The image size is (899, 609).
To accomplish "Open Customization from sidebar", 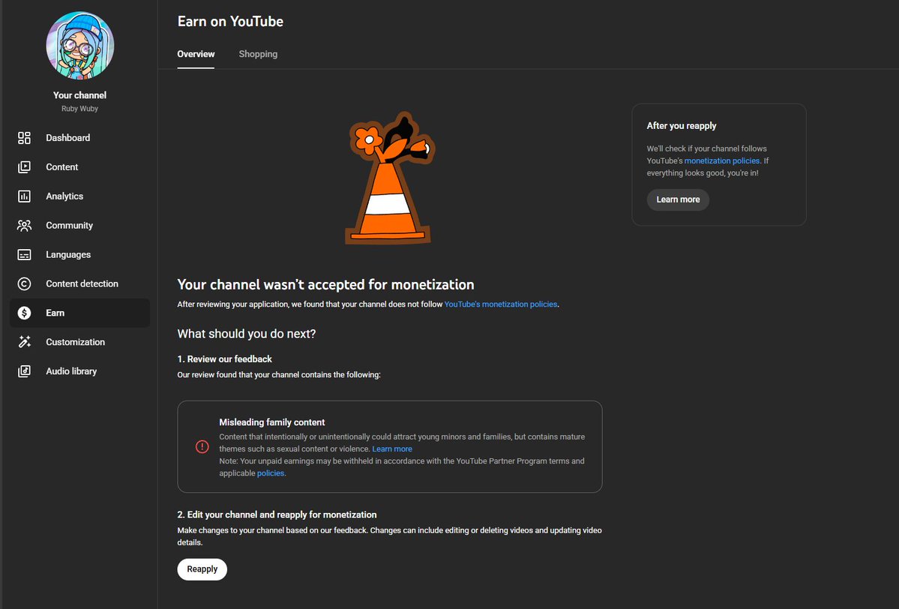I will (x=76, y=342).
